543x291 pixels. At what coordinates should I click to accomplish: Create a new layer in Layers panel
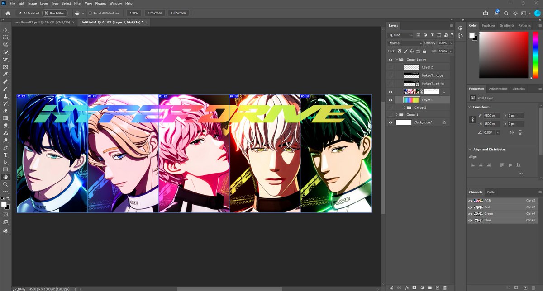point(437,287)
